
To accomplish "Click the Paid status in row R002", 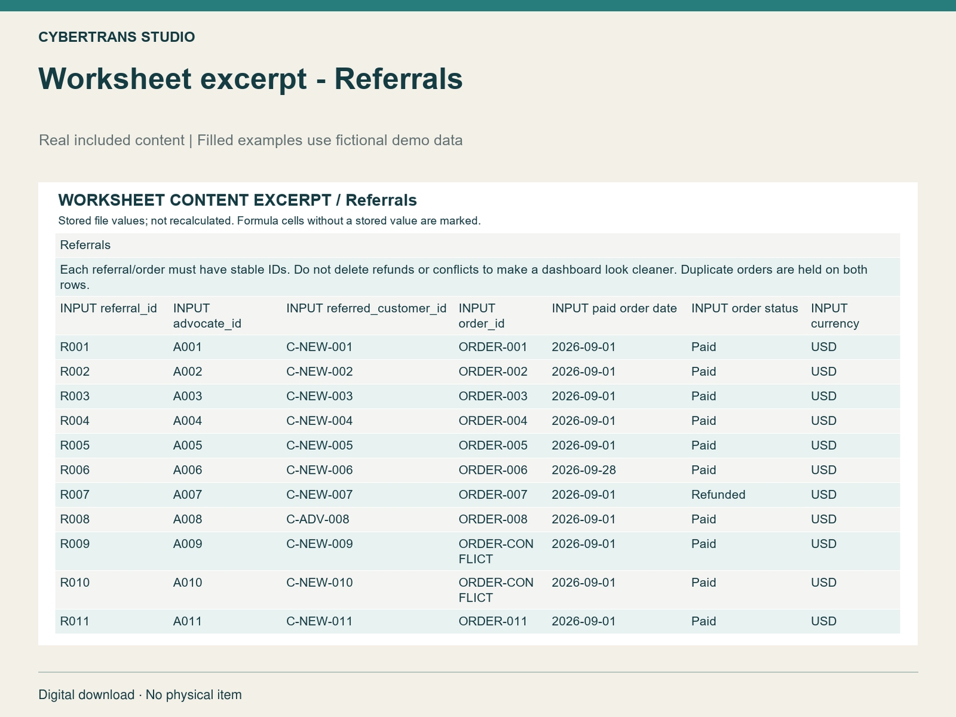I will [x=703, y=372].
